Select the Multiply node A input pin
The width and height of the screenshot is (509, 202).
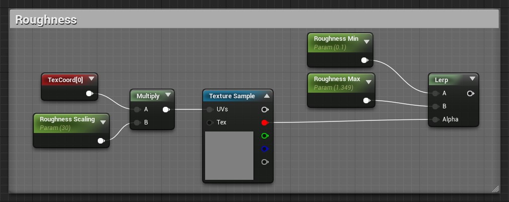pos(137,110)
